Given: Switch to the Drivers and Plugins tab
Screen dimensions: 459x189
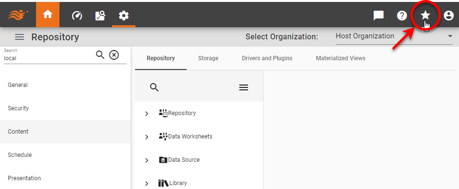Looking at the screenshot, I should [x=267, y=58].
